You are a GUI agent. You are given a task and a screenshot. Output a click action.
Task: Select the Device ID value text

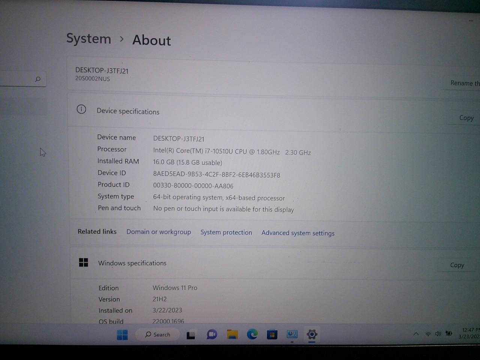216,175
